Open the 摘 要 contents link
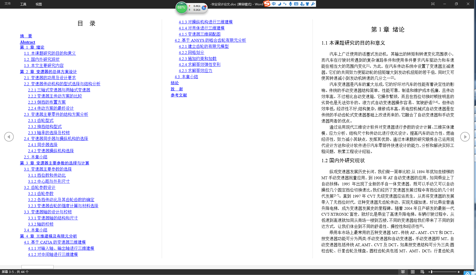Viewport: 476px width, 275px height. (x=26, y=36)
